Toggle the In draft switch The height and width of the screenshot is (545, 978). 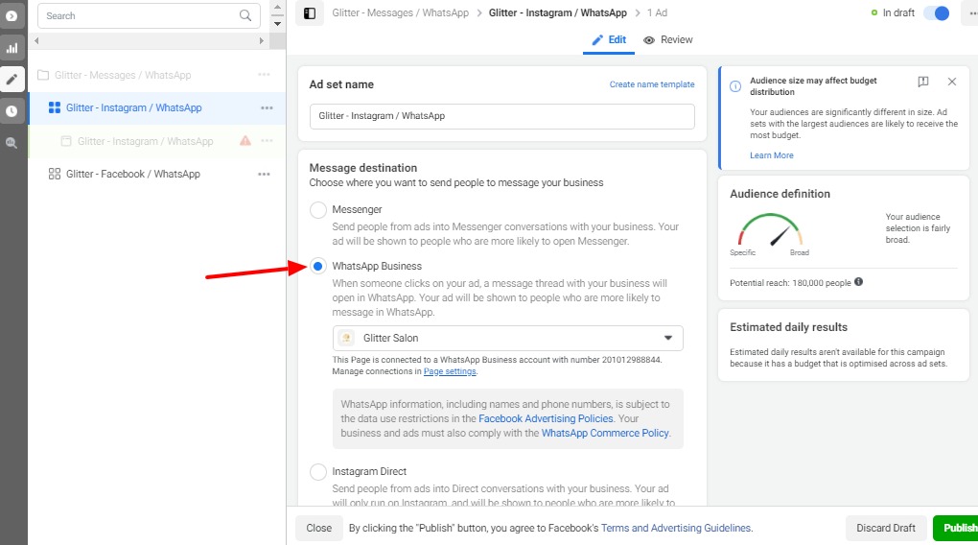tap(936, 13)
